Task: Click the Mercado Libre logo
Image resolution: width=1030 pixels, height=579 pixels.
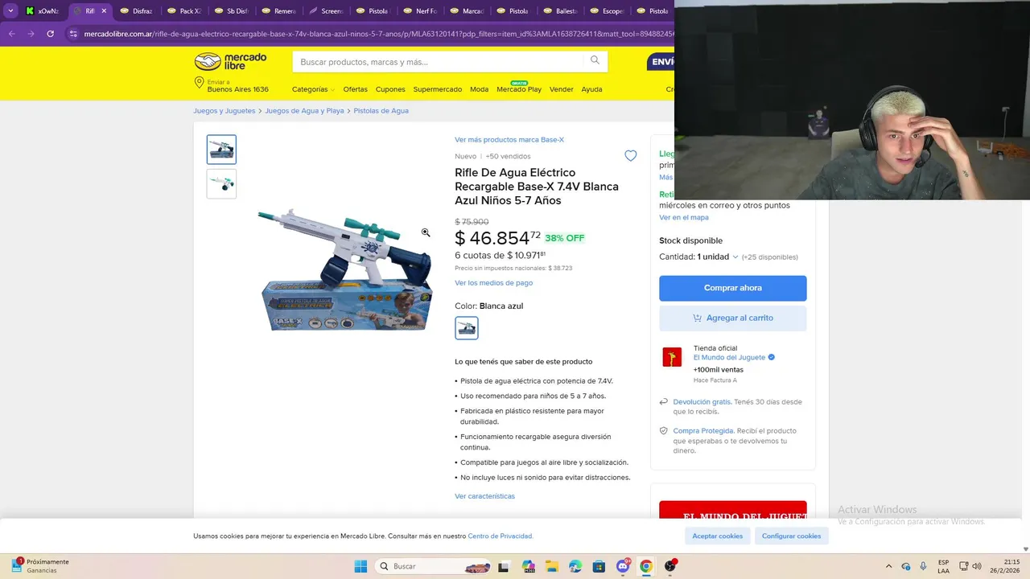Action: tap(230, 61)
